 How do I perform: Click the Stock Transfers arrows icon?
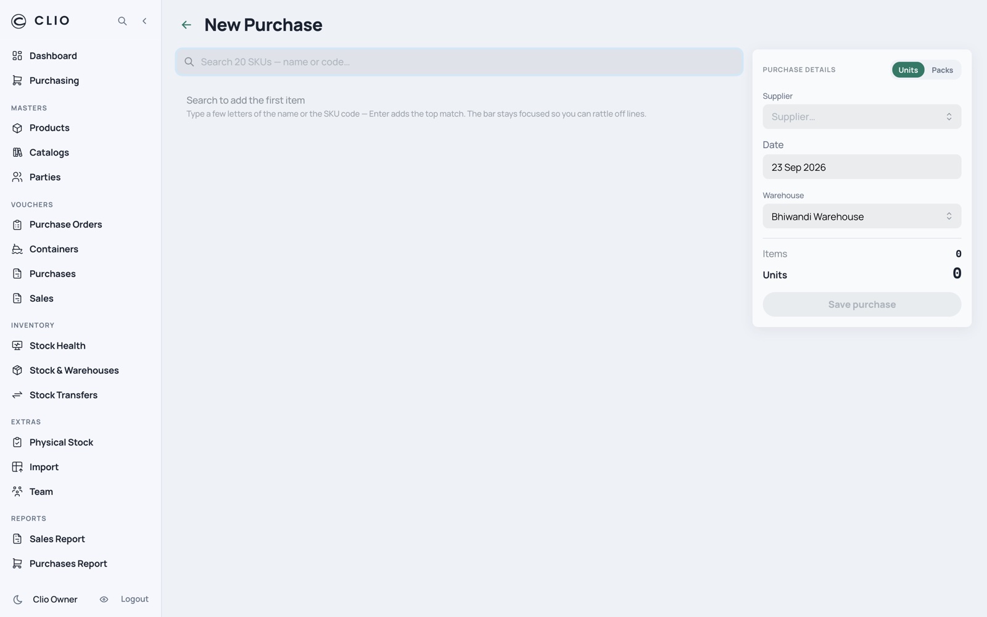[x=17, y=395]
